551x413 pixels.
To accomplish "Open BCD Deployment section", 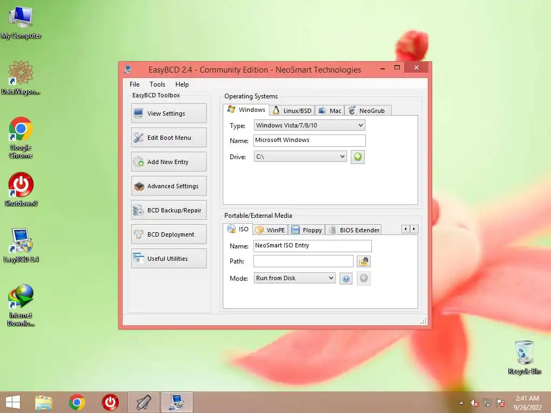I will click(168, 234).
